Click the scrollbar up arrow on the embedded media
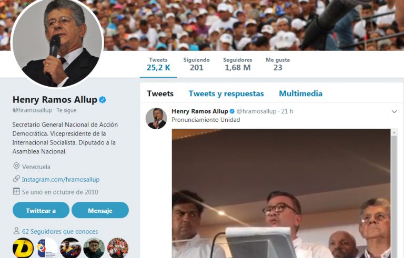The width and height of the screenshot is (404, 258). click(393, 132)
